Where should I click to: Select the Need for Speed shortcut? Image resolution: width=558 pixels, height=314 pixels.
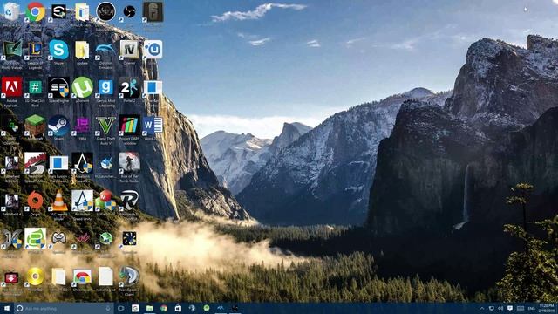[x=35, y=163]
